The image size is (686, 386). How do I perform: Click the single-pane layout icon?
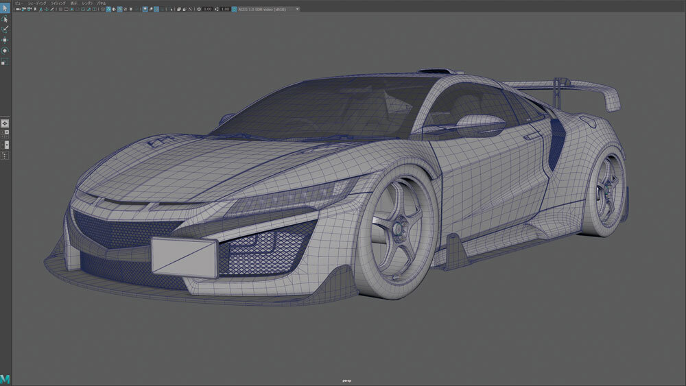click(5, 123)
